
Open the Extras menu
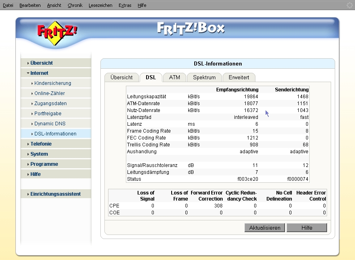125,5
